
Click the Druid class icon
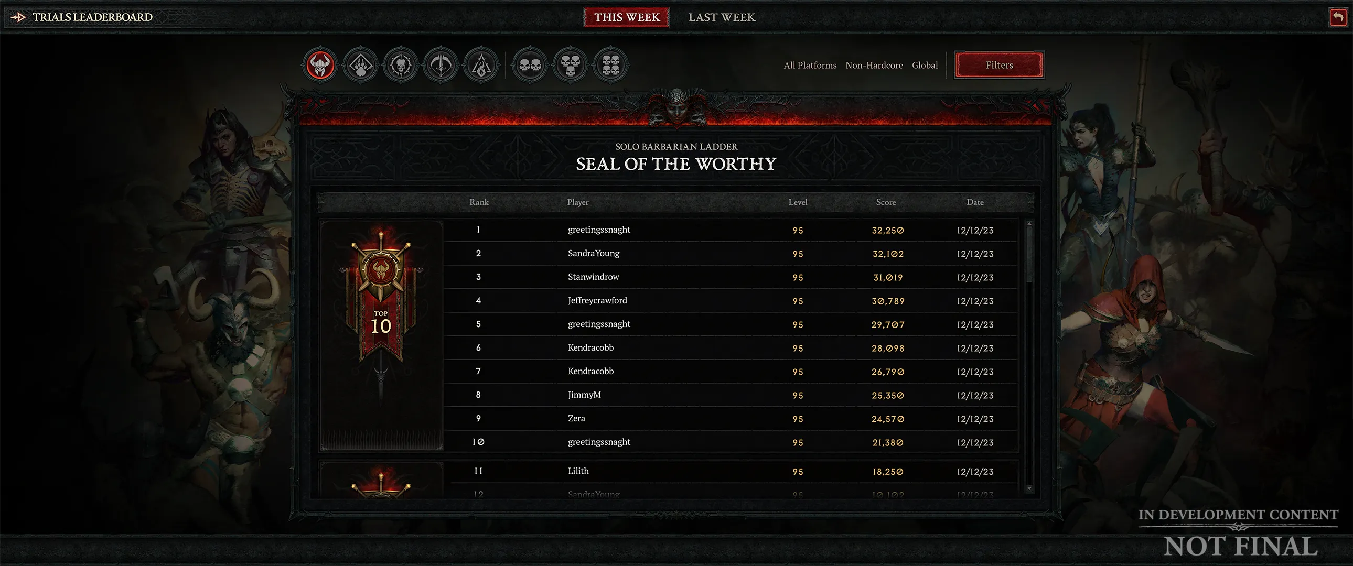coord(360,64)
